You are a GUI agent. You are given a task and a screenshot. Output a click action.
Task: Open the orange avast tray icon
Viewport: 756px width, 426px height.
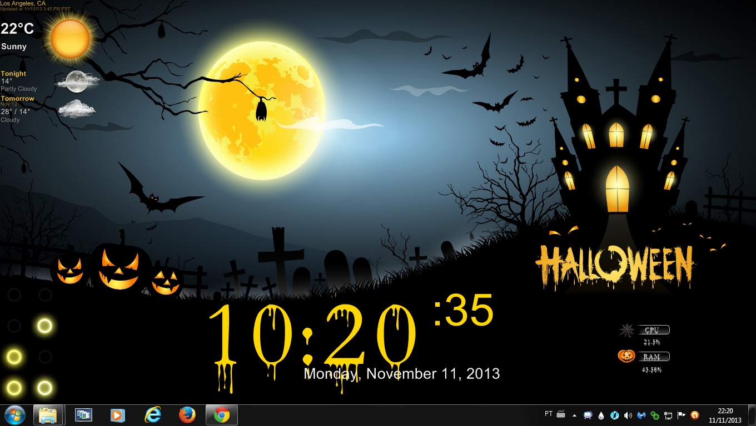pos(695,415)
